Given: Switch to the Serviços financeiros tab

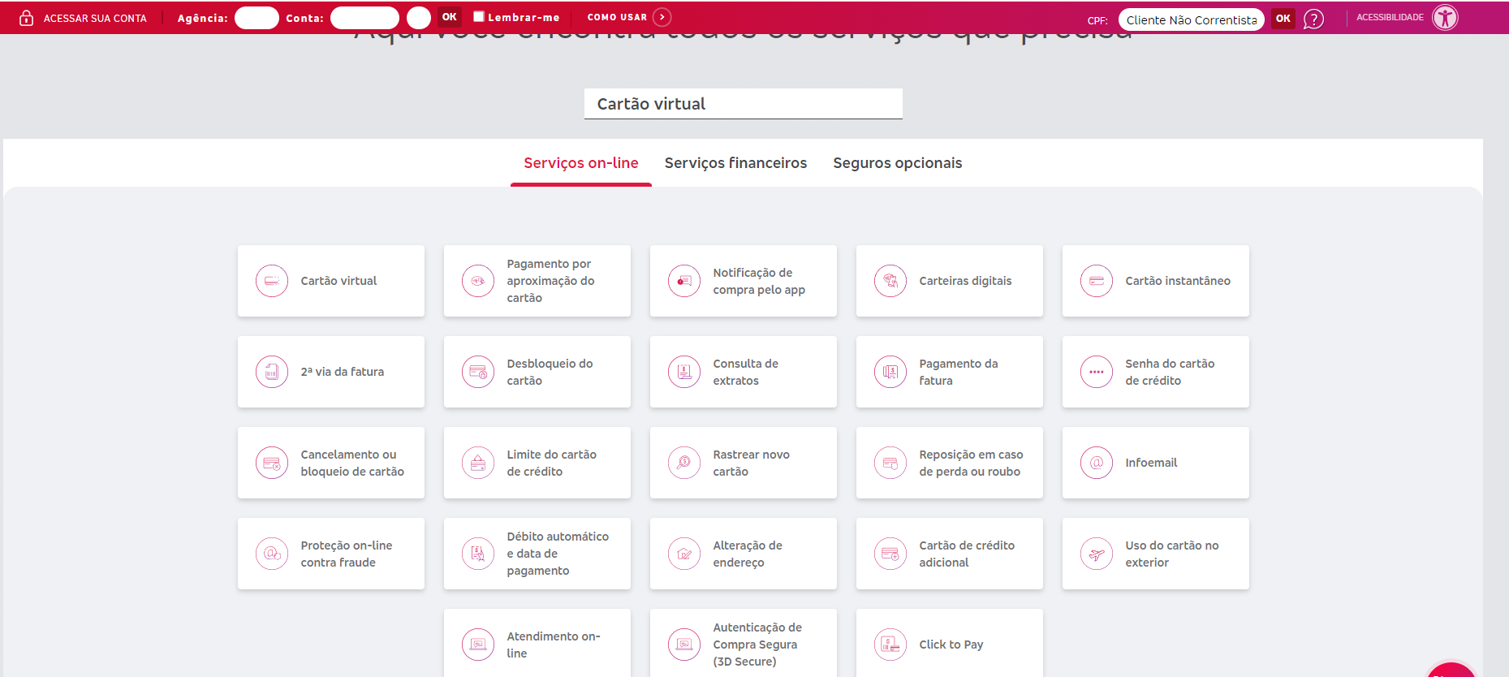Looking at the screenshot, I should pos(735,163).
